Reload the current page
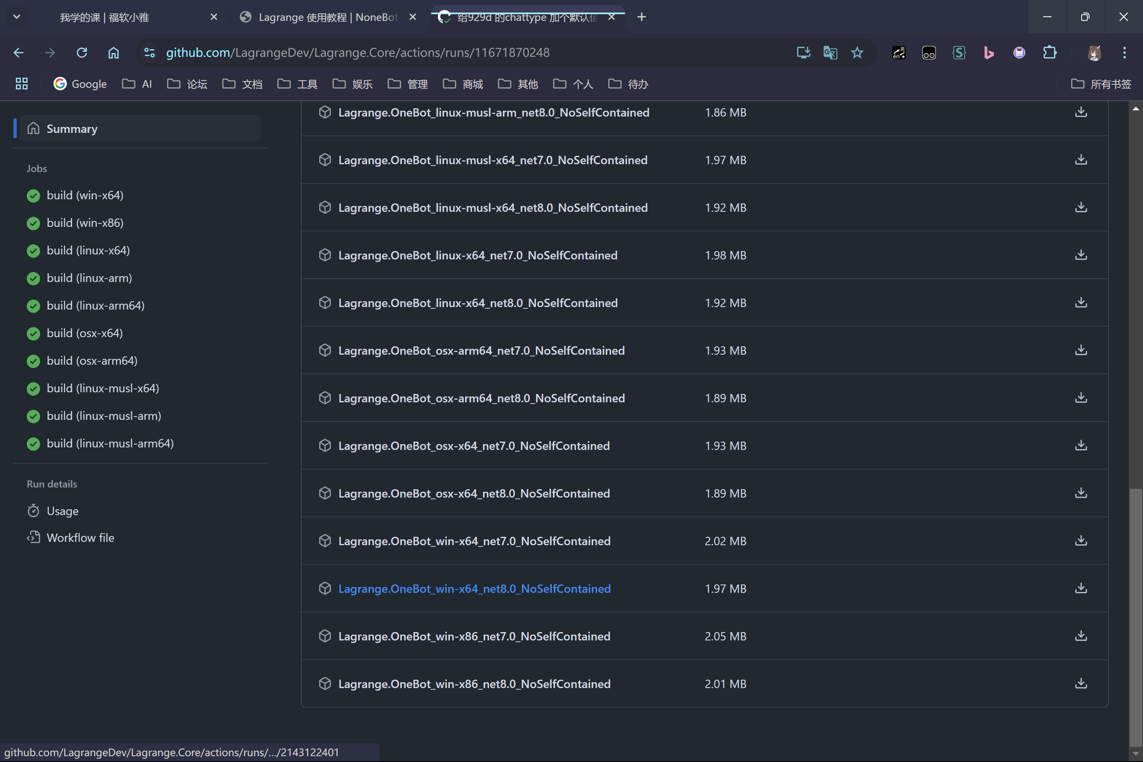The width and height of the screenshot is (1143, 762). 81,53
